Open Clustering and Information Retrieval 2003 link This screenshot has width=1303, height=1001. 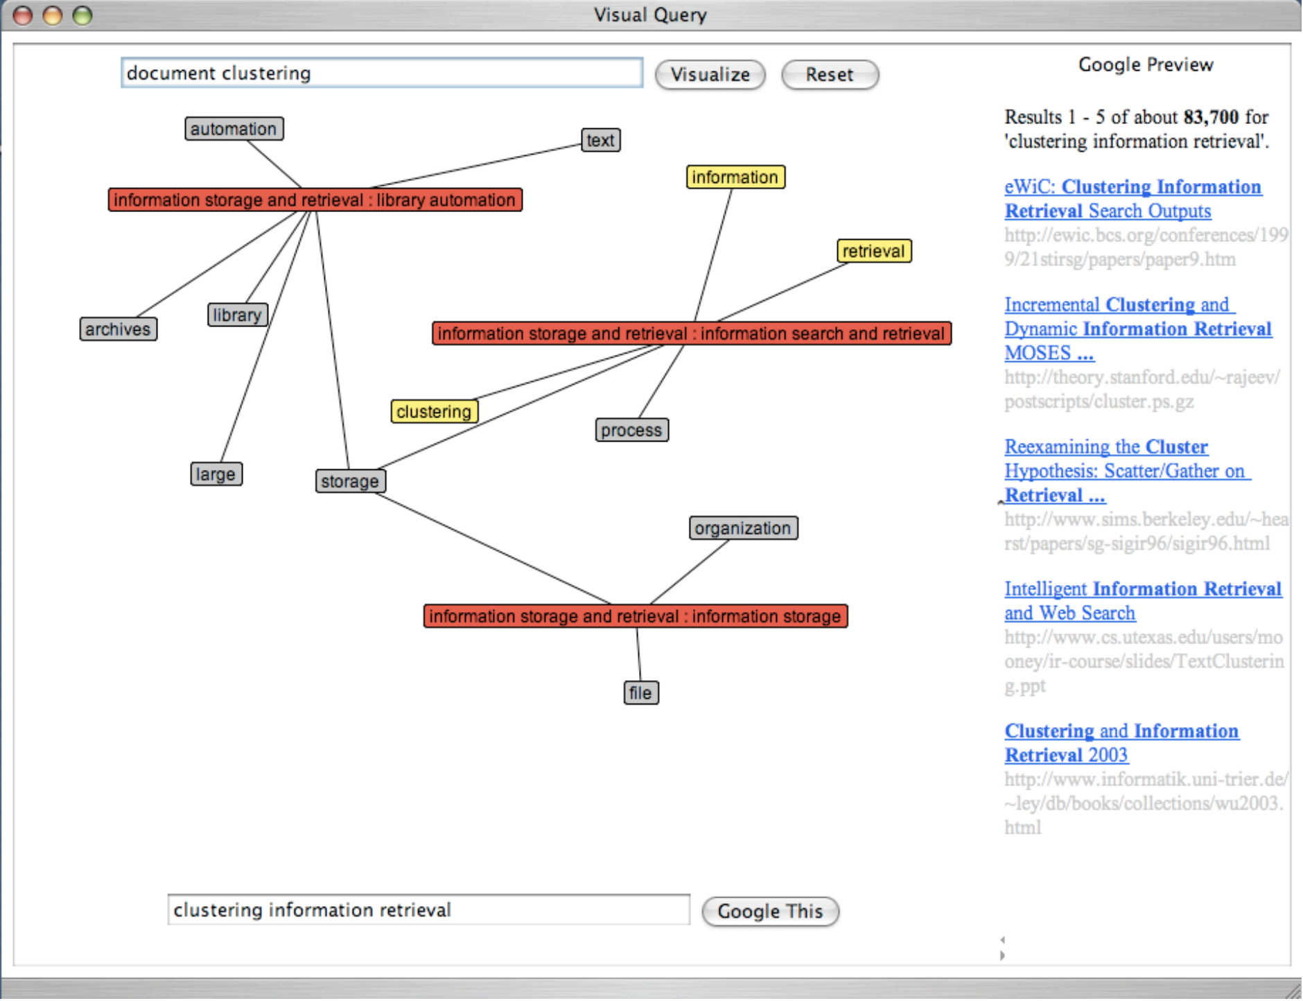(x=1121, y=743)
